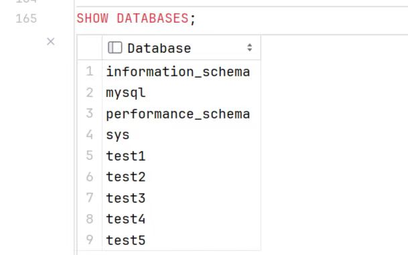The width and height of the screenshot is (408, 255).
Task: Click the column icon beside Database header
Action: (115, 48)
